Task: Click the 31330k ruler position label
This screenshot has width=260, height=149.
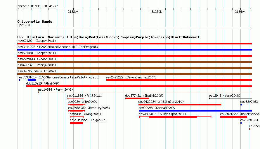Action: [x=157, y=12]
